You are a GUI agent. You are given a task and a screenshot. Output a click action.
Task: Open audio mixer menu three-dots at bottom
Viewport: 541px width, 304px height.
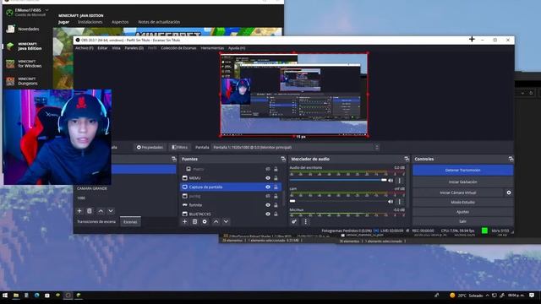pos(305,221)
